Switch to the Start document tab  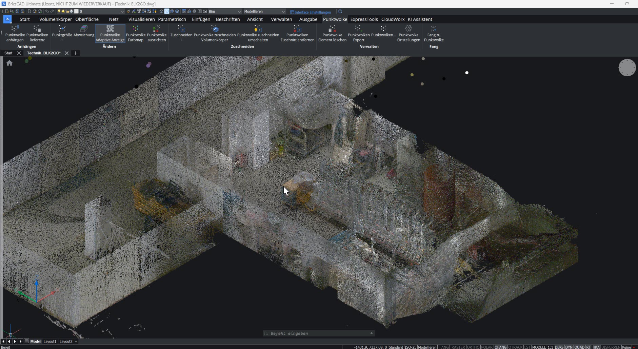[8, 53]
